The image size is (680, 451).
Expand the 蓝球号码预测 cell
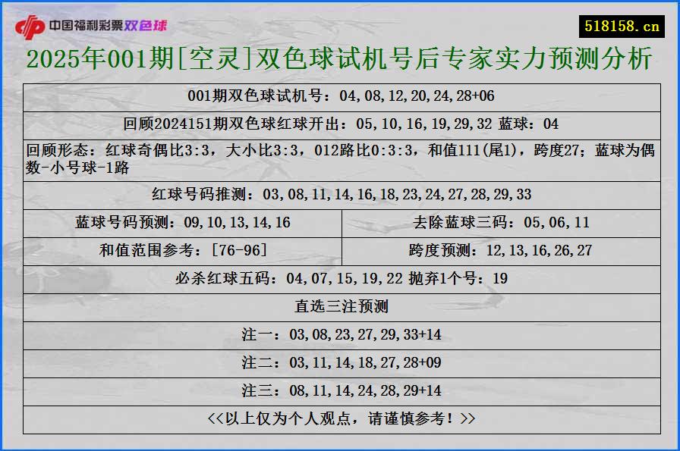[x=181, y=222]
